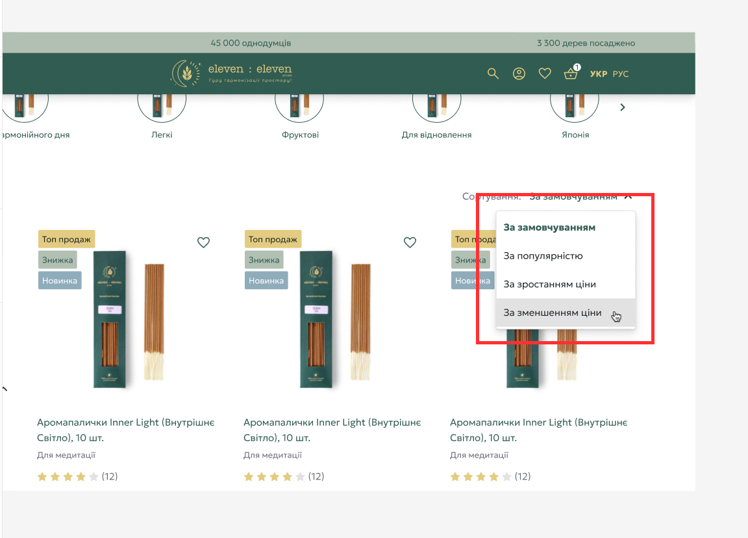The height and width of the screenshot is (538, 748).
Task: Collapse the sorting dropdown chevron
Action: 629,196
